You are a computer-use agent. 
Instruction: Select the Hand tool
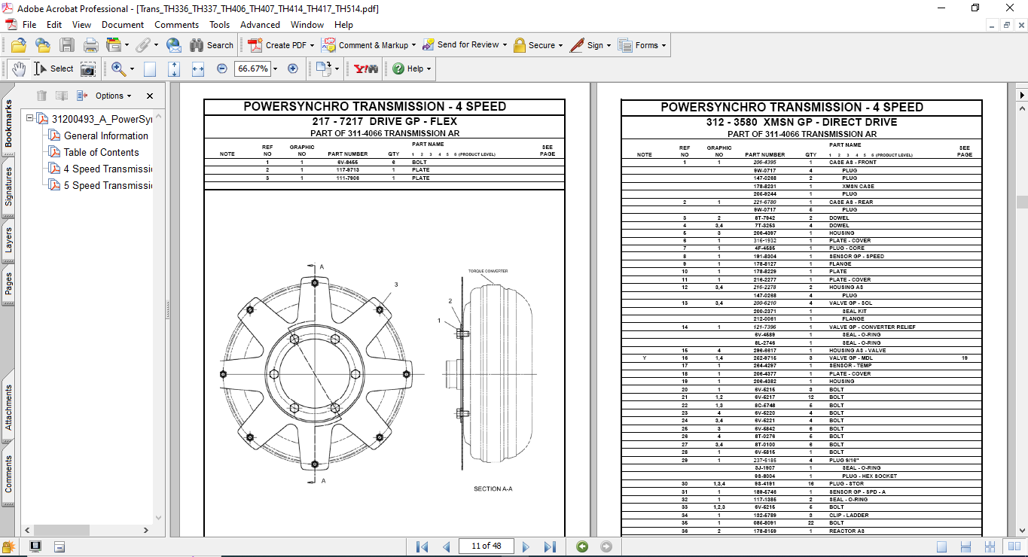pyautogui.click(x=18, y=68)
